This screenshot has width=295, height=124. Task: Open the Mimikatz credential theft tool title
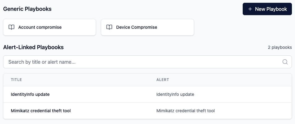[41, 111]
